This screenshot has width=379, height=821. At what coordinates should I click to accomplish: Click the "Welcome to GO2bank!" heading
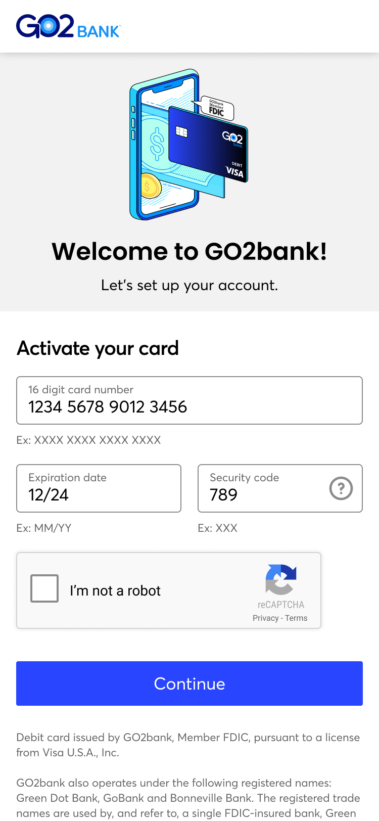pos(189,251)
